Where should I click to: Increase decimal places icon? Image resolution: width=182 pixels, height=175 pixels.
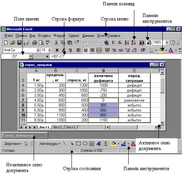(x=128, y=50)
